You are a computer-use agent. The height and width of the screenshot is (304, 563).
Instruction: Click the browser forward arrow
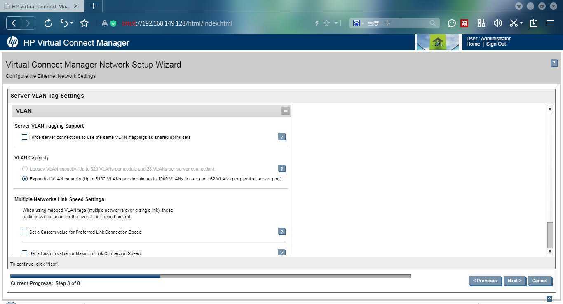point(28,23)
